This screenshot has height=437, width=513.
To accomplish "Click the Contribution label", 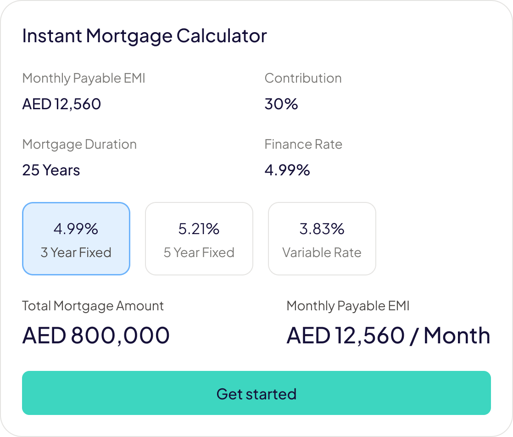I will [x=303, y=78].
